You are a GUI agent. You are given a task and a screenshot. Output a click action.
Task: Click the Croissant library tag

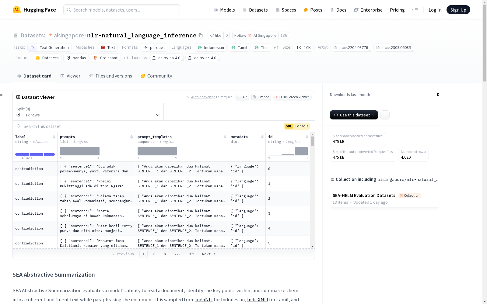pyautogui.click(x=106, y=58)
